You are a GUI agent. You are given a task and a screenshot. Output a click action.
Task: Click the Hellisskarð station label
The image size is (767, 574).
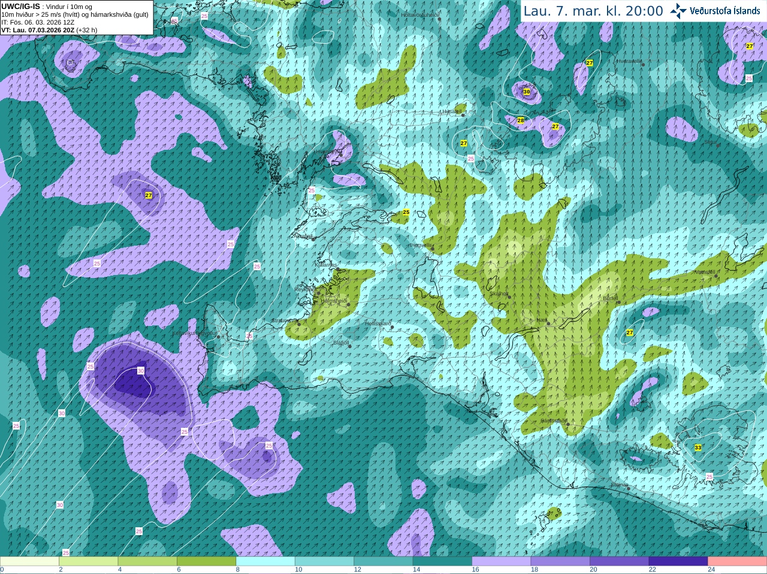[378, 324]
